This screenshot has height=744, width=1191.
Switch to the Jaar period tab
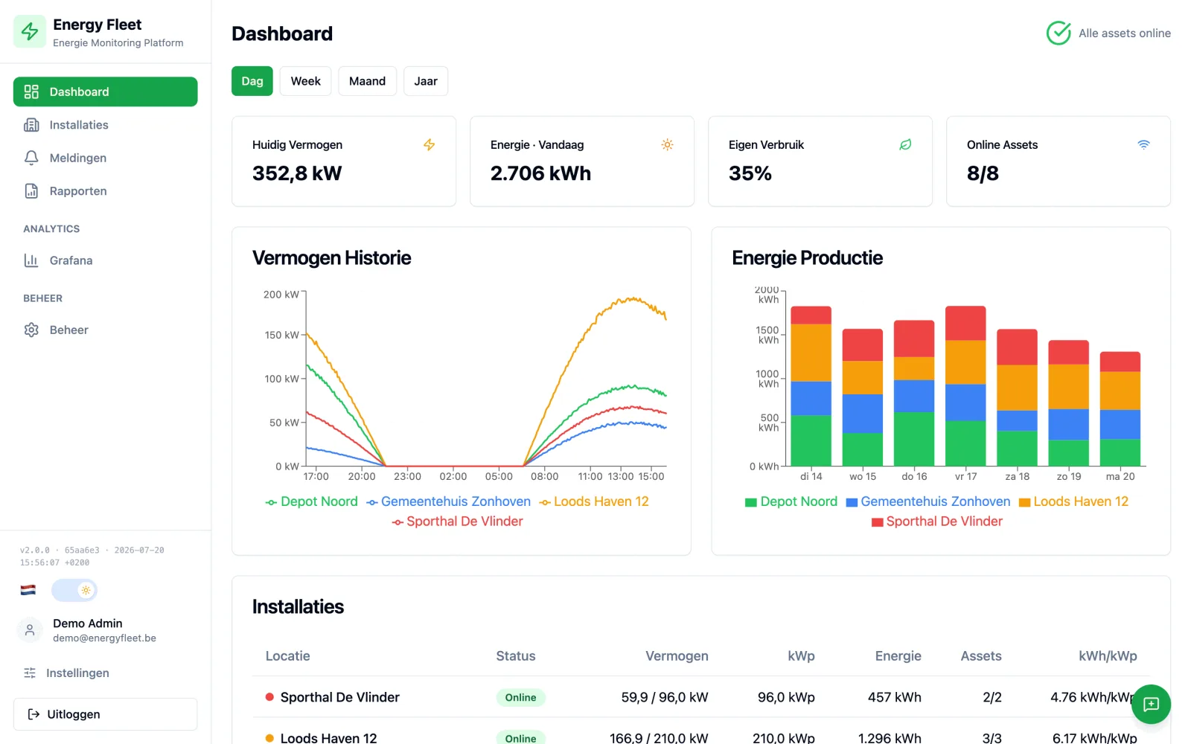tap(426, 81)
